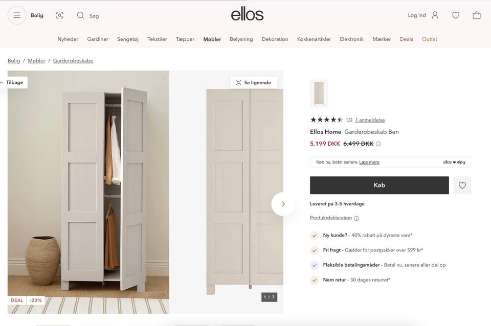This screenshot has width=491, height=326.
Task: Select the Belysning category
Action: 241,39
